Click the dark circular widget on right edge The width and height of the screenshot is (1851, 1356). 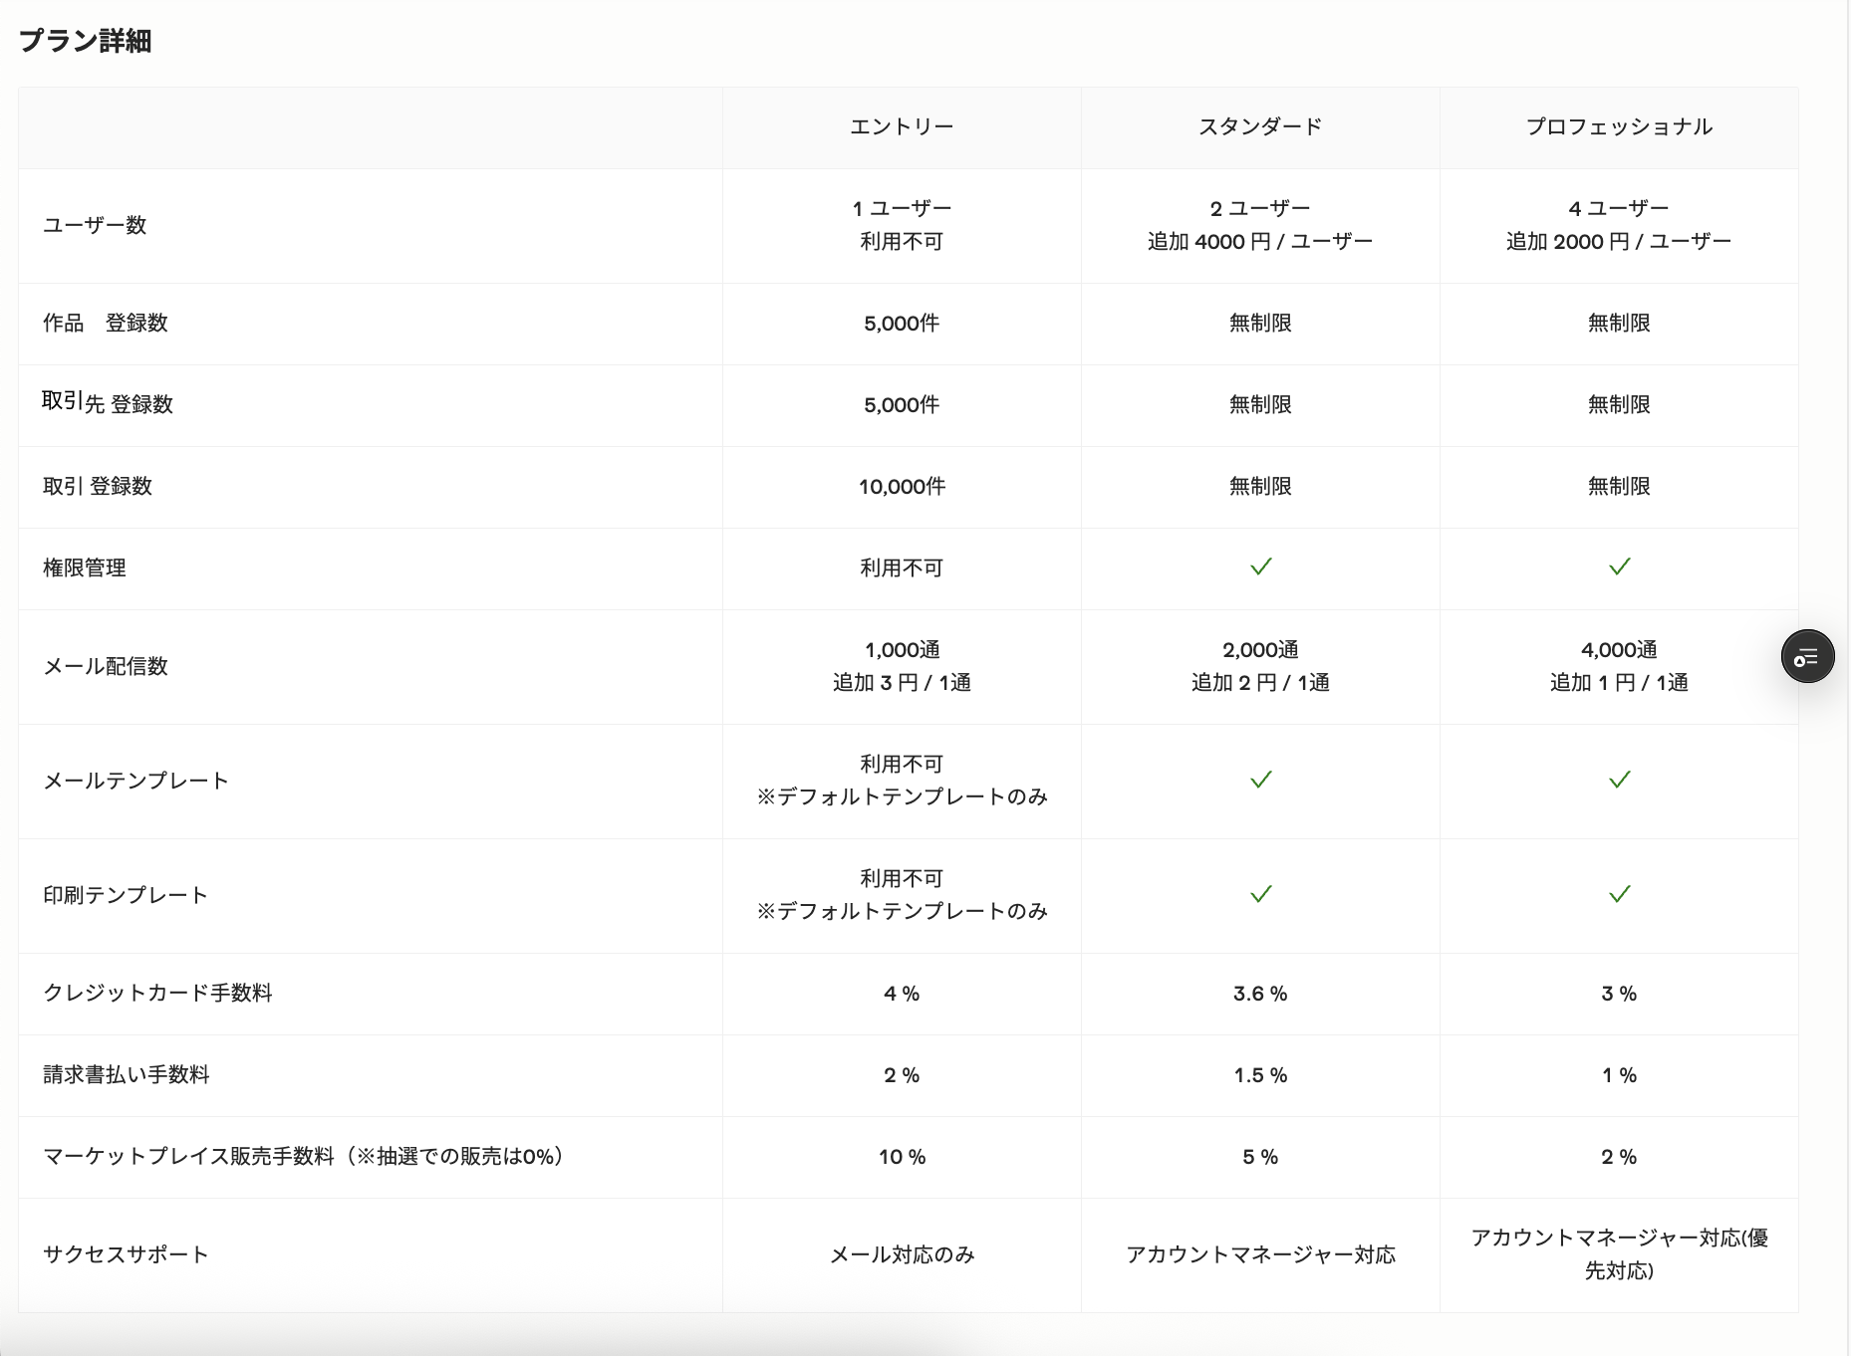(x=1807, y=656)
